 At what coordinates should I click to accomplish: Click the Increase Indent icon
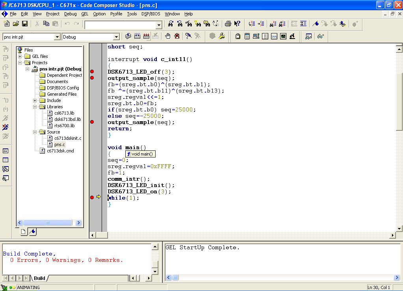point(303,24)
